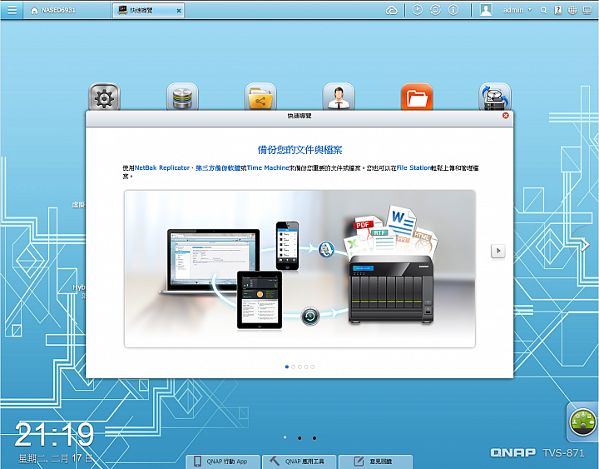Click the admin user avatar icon
This screenshot has width=599, height=469.
click(486, 10)
